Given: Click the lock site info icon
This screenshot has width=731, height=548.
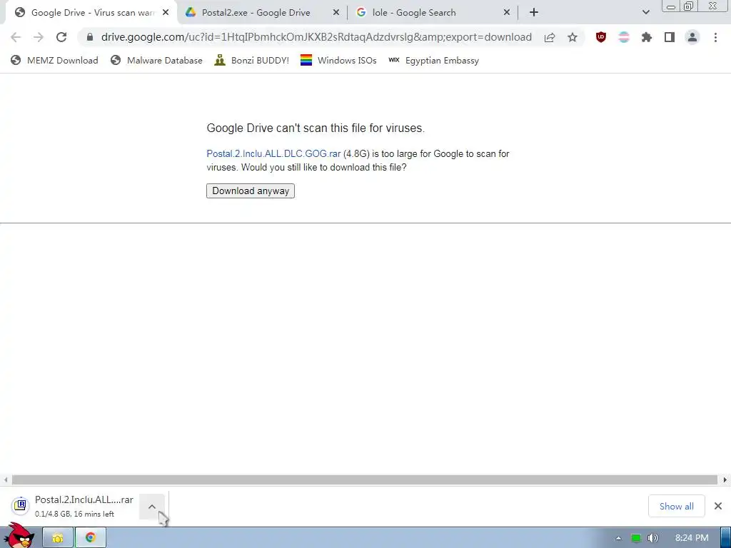Looking at the screenshot, I should (90, 37).
